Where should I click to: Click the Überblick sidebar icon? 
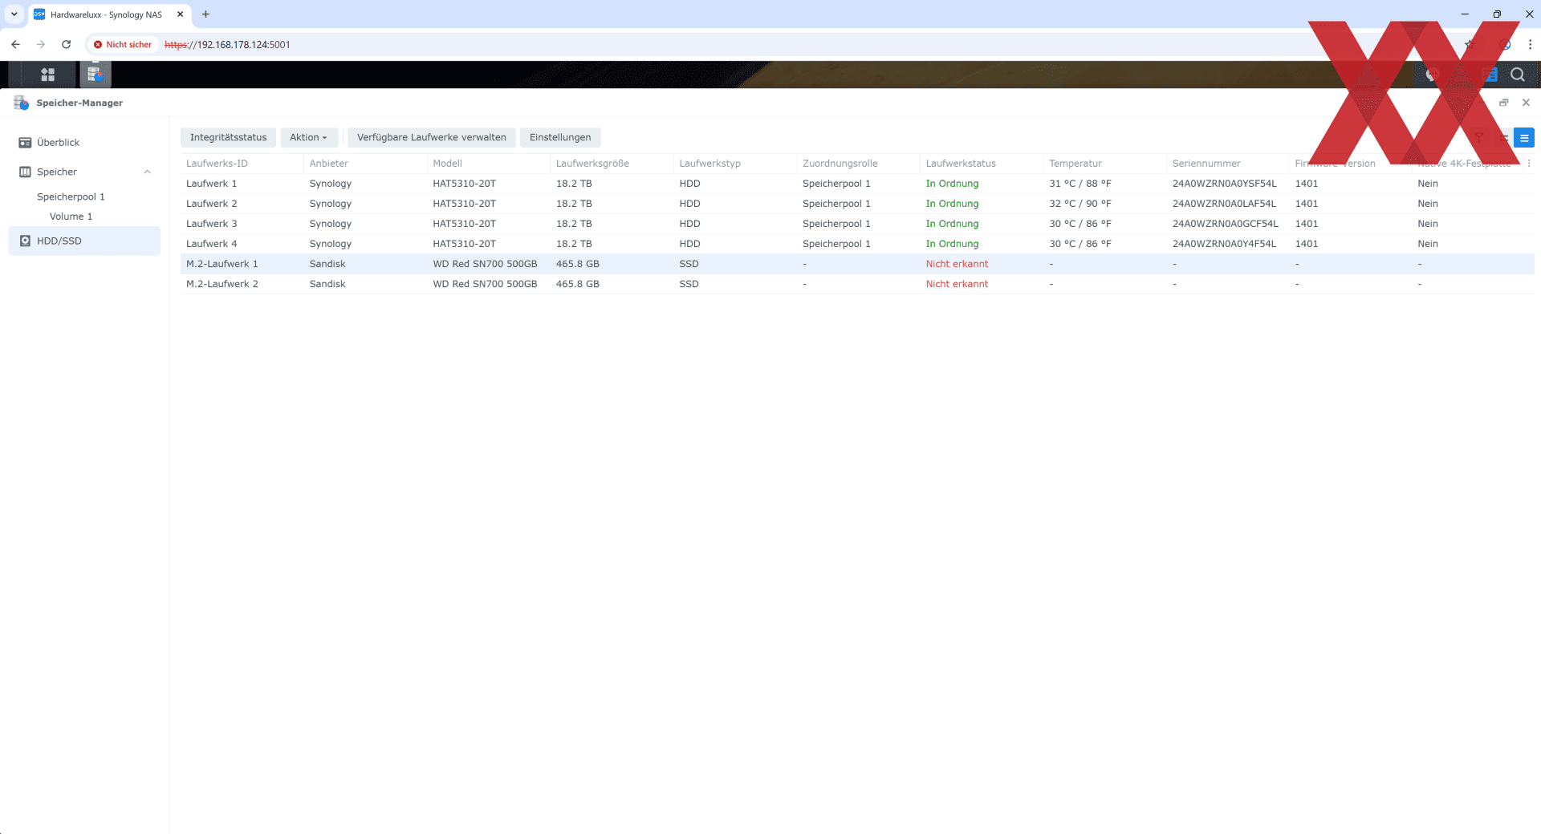[x=25, y=143]
